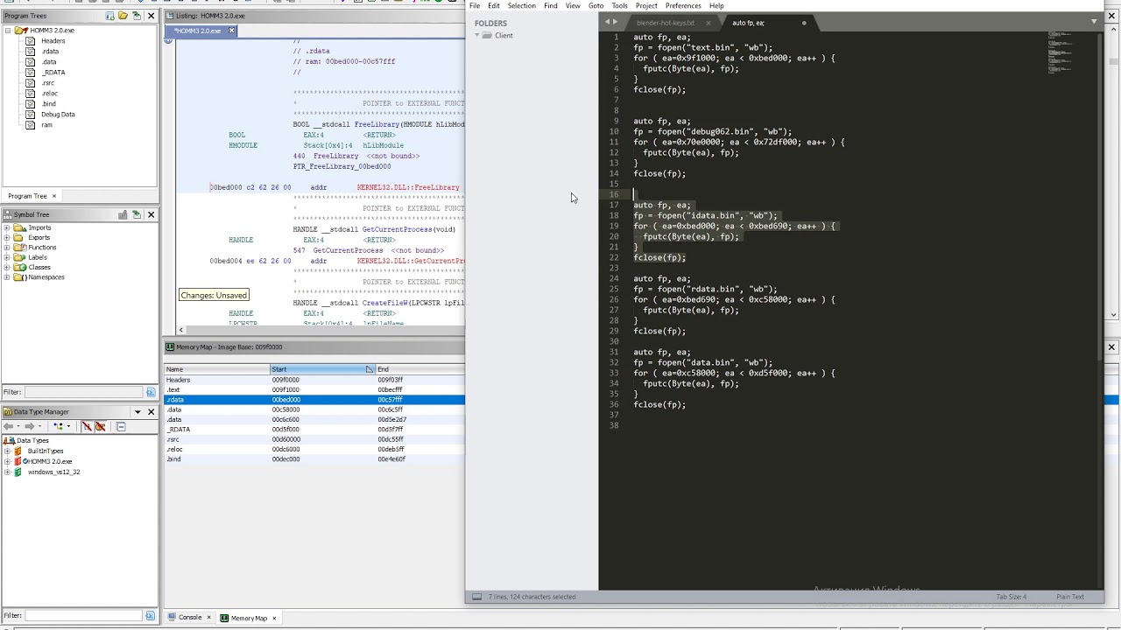
Task: Click the data type filter arrays icon
Action: 87,426
